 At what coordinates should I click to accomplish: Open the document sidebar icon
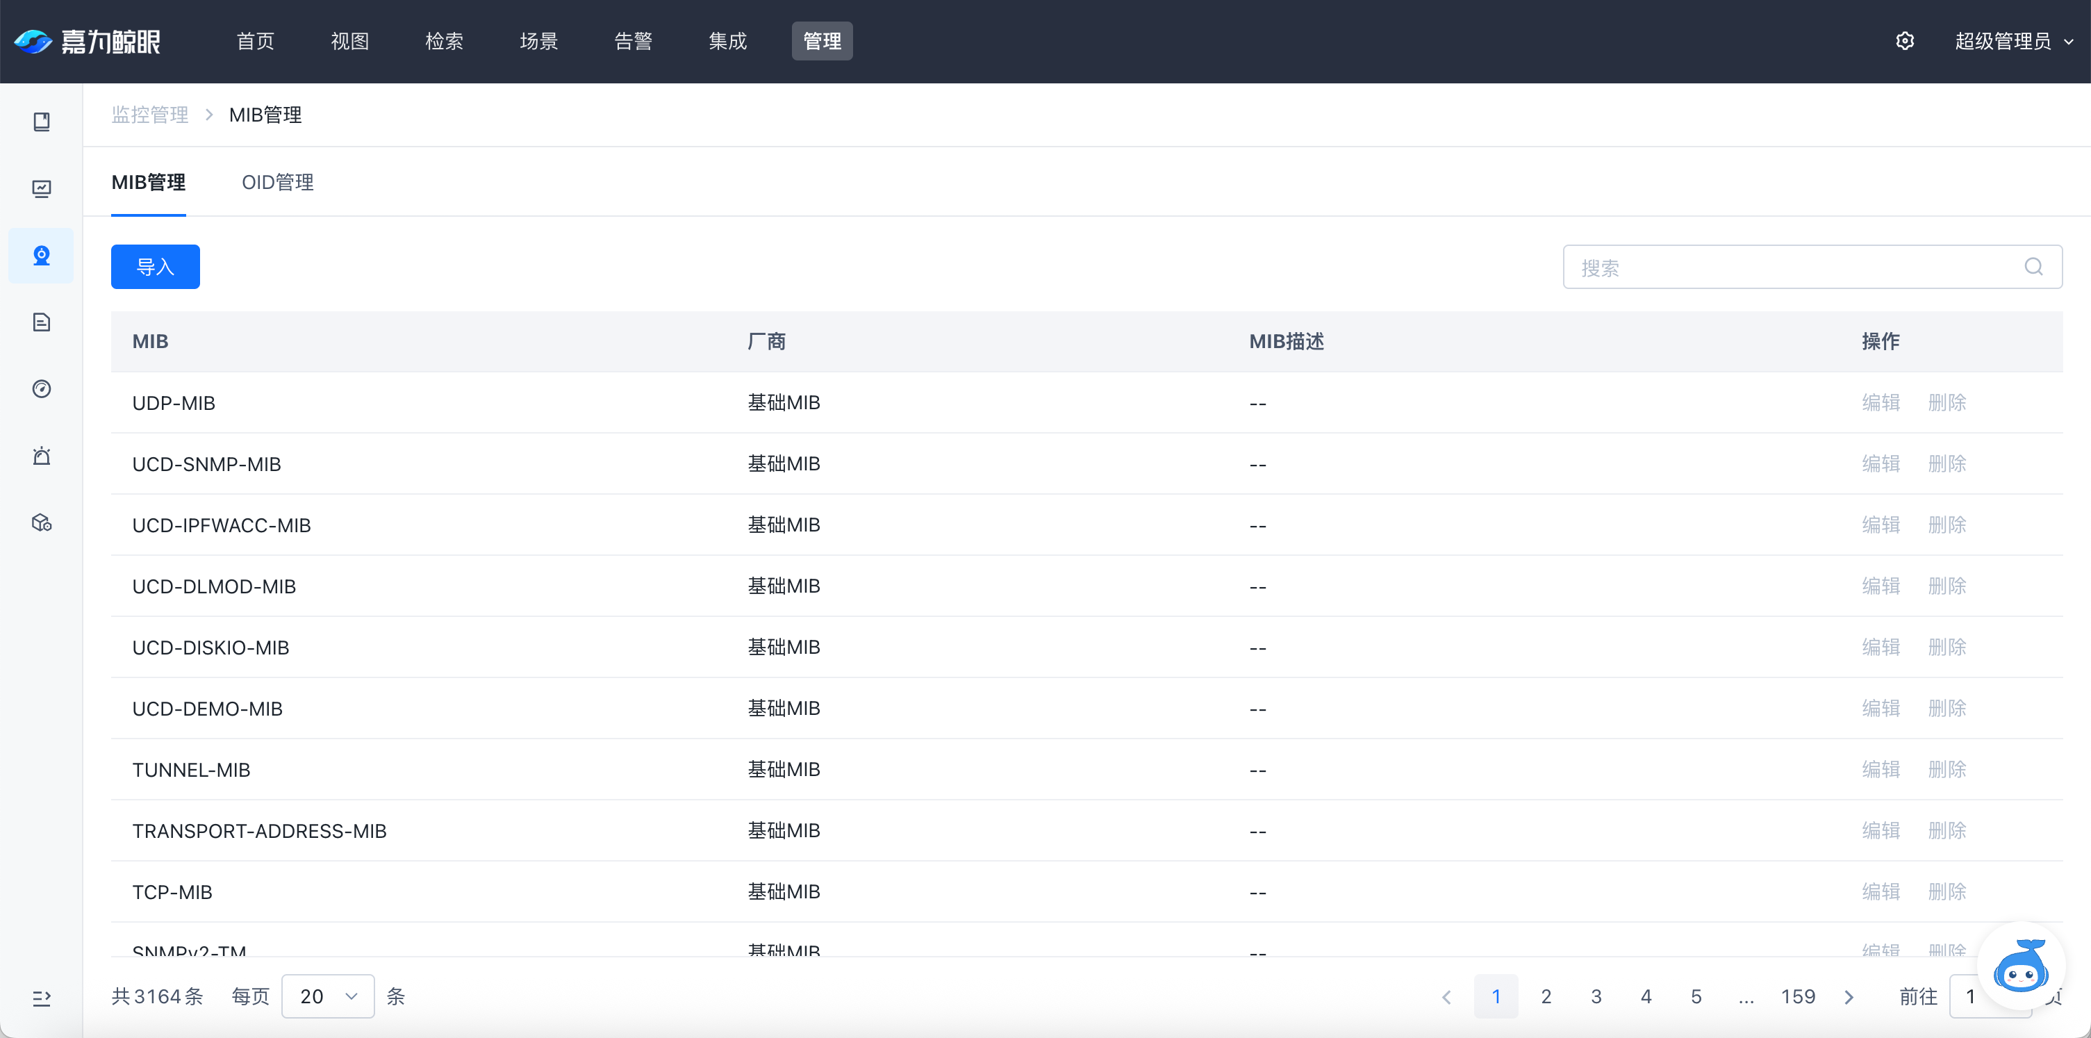tap(42, 322)
